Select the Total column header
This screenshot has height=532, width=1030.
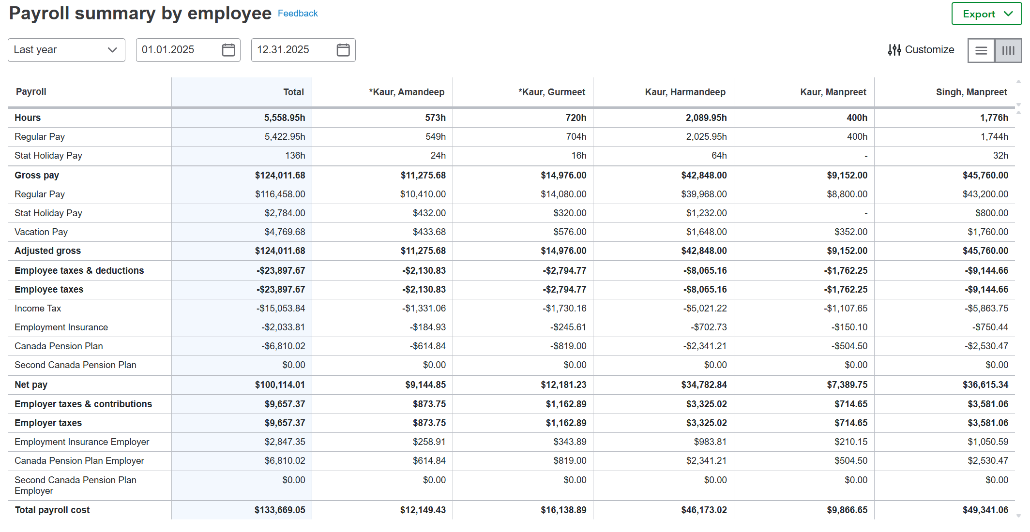293,92
